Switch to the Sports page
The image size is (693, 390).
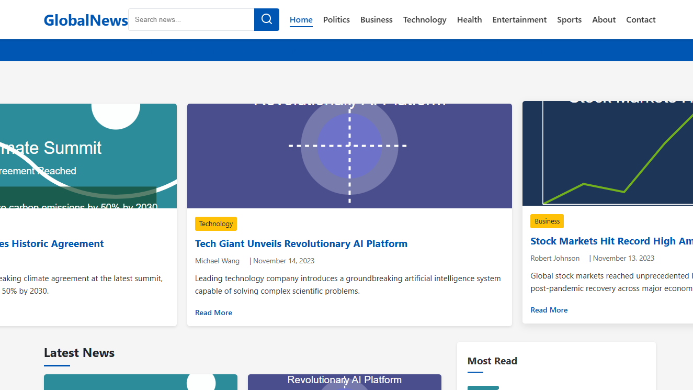[569, 20]
